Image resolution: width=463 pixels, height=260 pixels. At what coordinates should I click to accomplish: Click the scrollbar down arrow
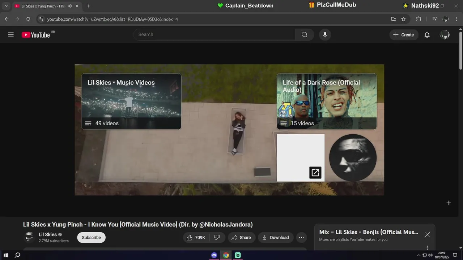(460, 248)
